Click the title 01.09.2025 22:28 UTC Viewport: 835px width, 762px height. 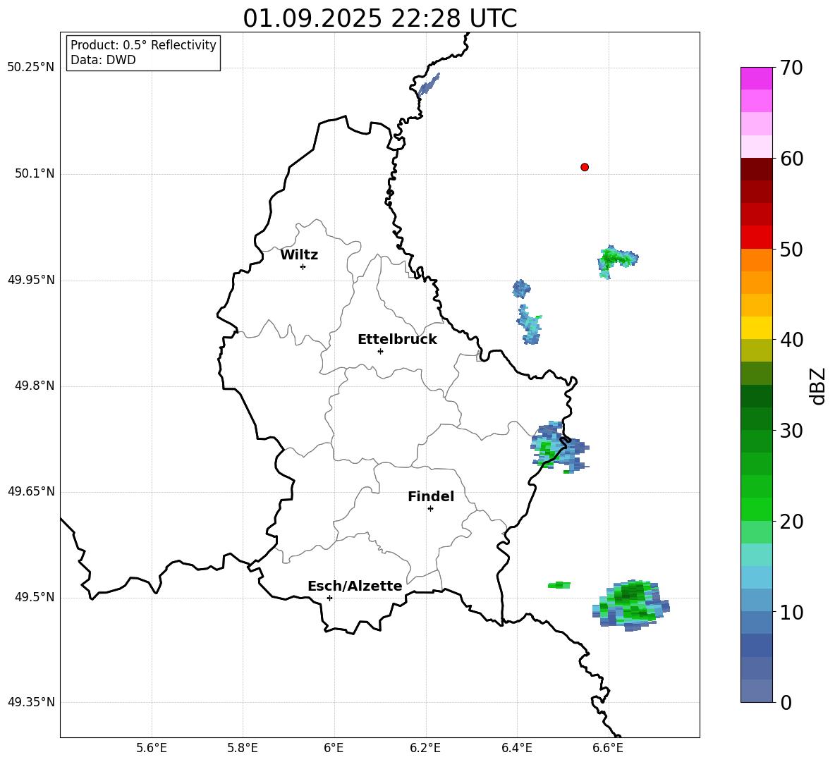(x=379, y=18)
